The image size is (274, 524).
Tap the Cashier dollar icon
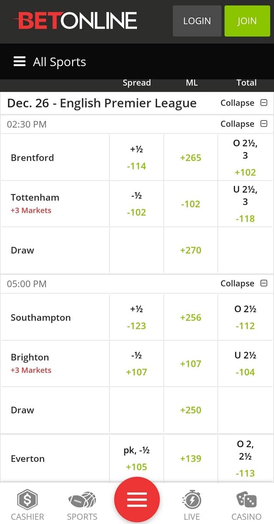point(27,500)
